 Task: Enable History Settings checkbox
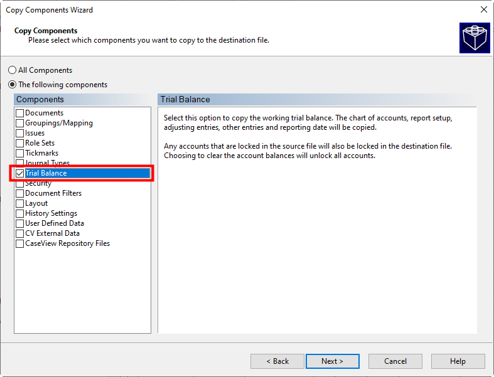click(x=20, y=213)
